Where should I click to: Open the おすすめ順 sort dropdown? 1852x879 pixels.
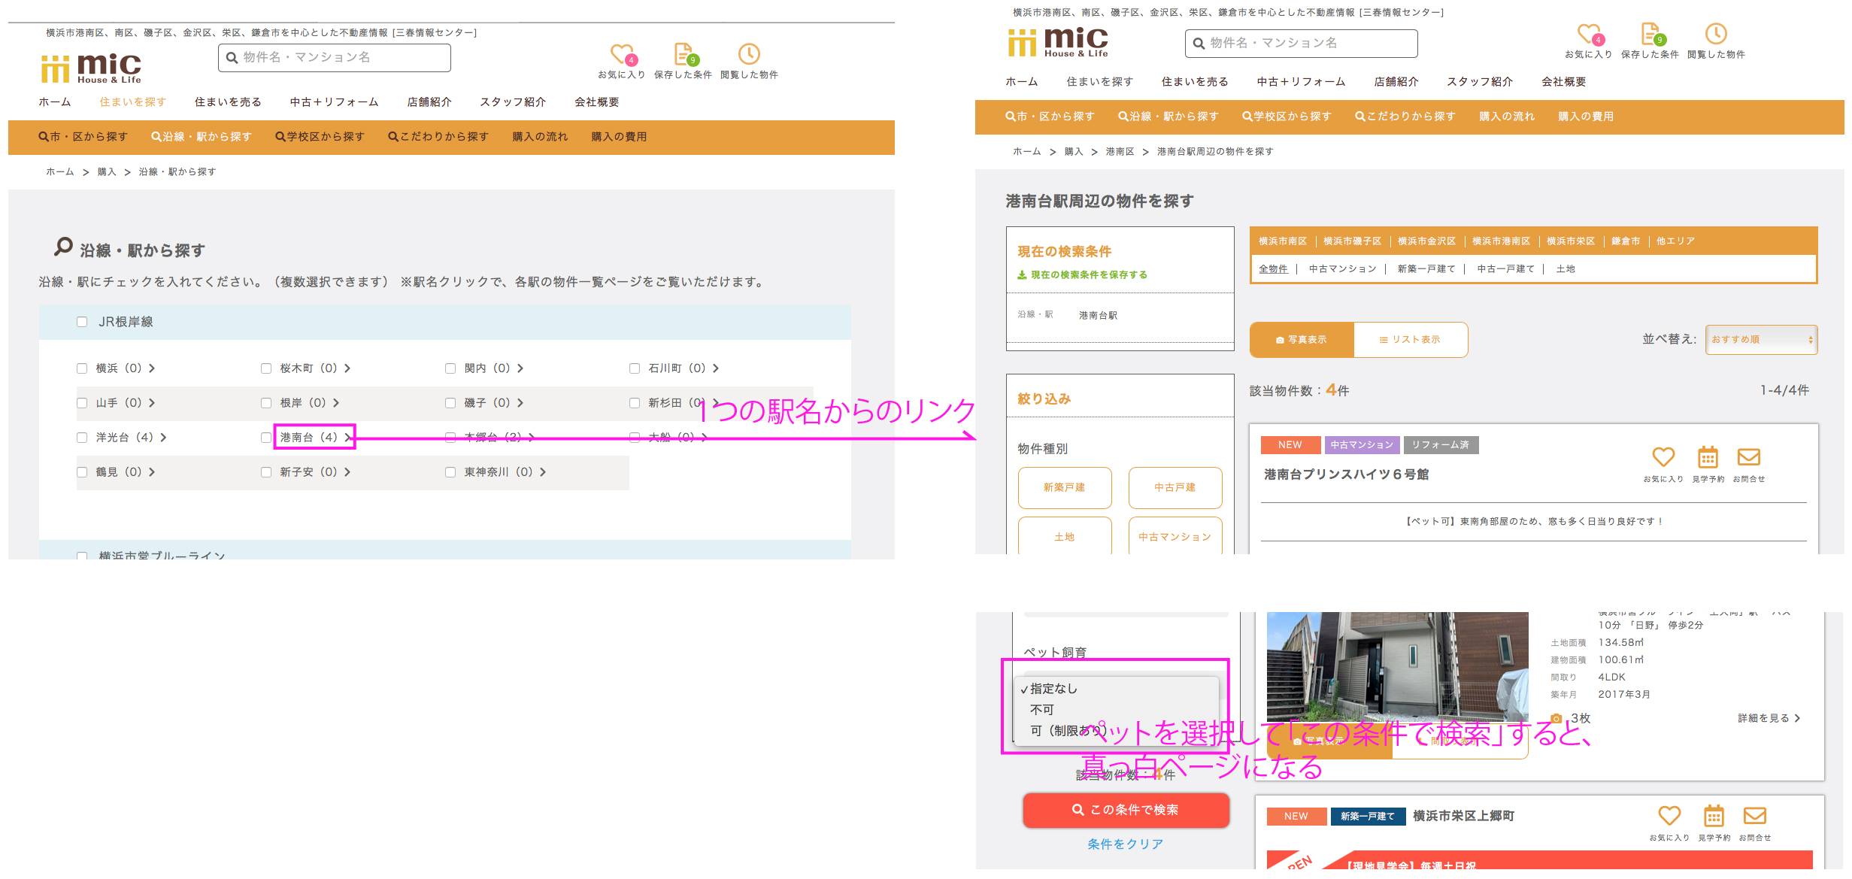(x=1761, y=340)
